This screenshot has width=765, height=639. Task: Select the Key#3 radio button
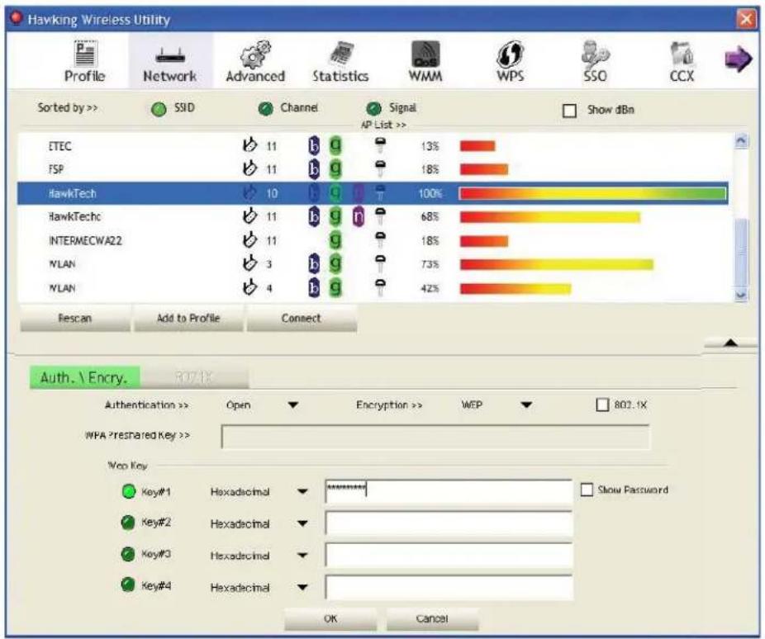click(x=127, y=554)
